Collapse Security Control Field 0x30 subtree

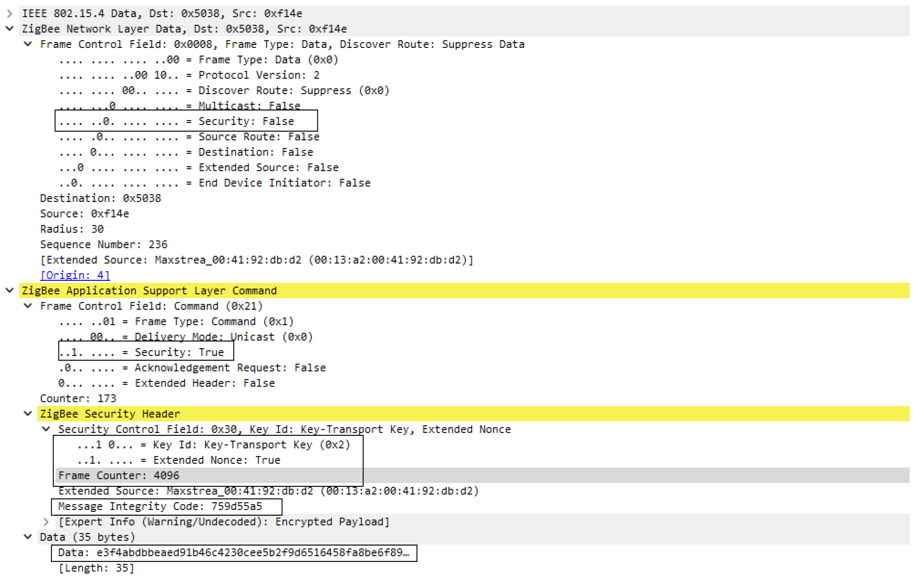tap(46, 429)
